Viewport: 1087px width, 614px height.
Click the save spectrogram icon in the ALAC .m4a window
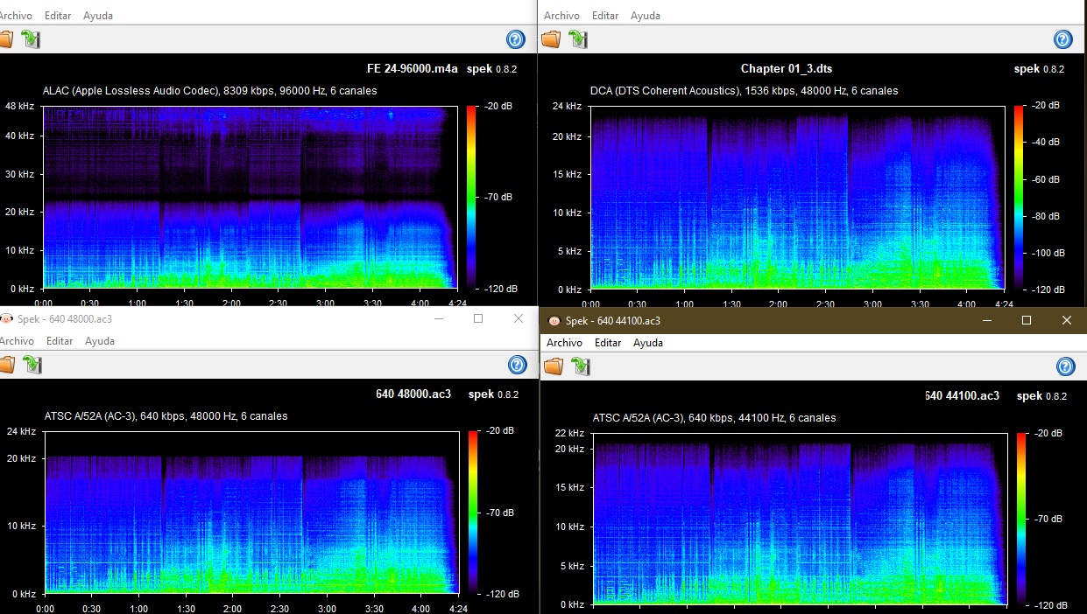pyautogui.click(x=31, y=38)
